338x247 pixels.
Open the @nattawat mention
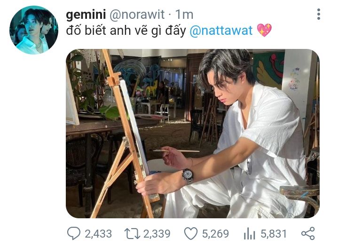pos(221,31)
